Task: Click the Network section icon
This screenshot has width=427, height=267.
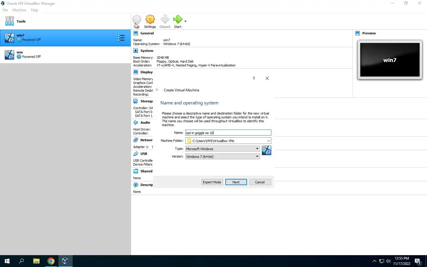Action: [x=136, y=140]
